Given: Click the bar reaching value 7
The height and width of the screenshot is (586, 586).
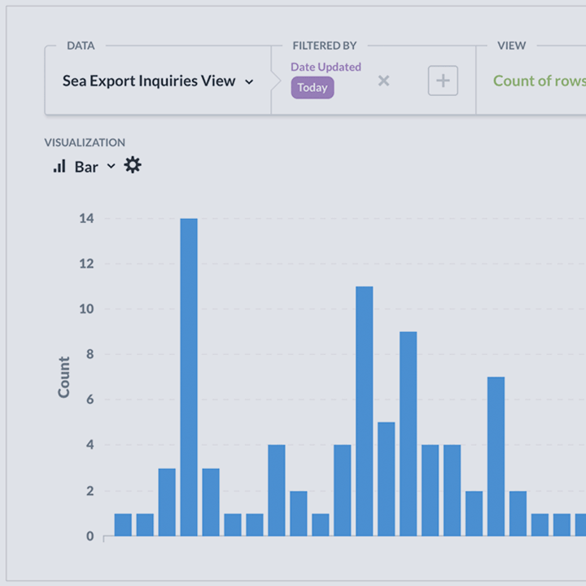Looking at the screenshot, I should click(496, 457).
